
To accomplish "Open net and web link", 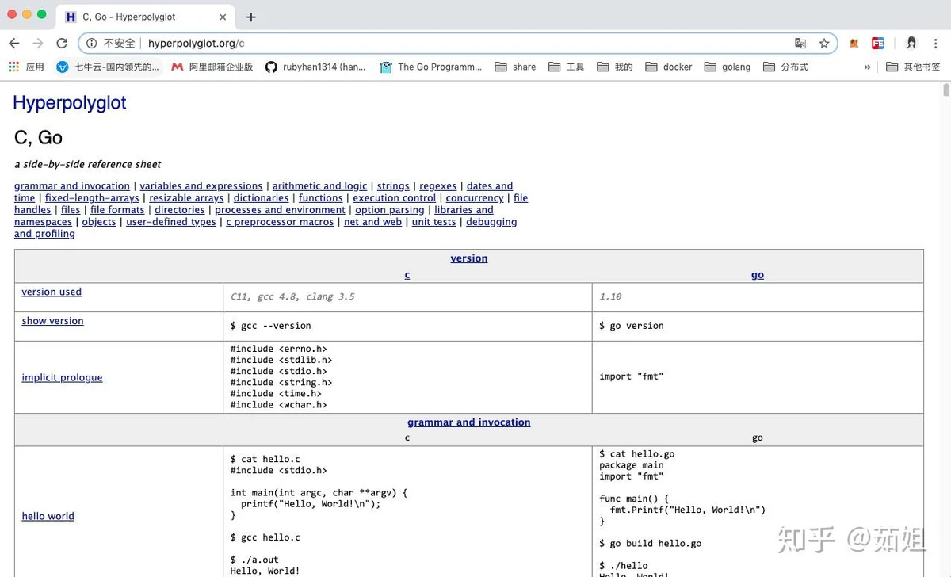I will coord(372,222).
